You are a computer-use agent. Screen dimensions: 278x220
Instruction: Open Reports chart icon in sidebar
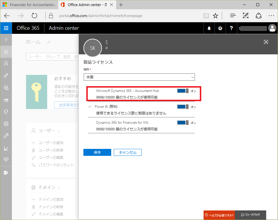click(x=6, y=148)
